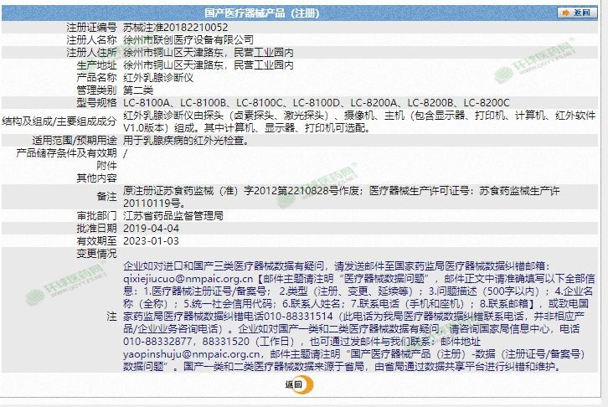Screen dimensions: 608x407
Task: Click email address qixiejiucuo@nmpaic.org.cn
Action: (x=188, y=279)
